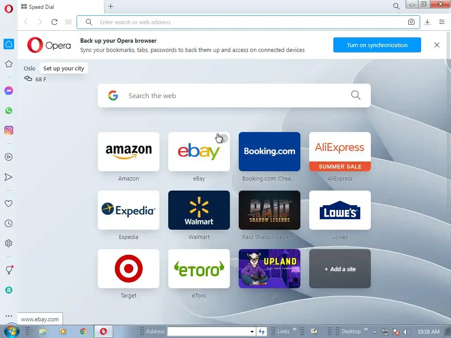Open the Expedia speed dial tile
This screenshot has height=338, width=451.
[x=129, y=210]
